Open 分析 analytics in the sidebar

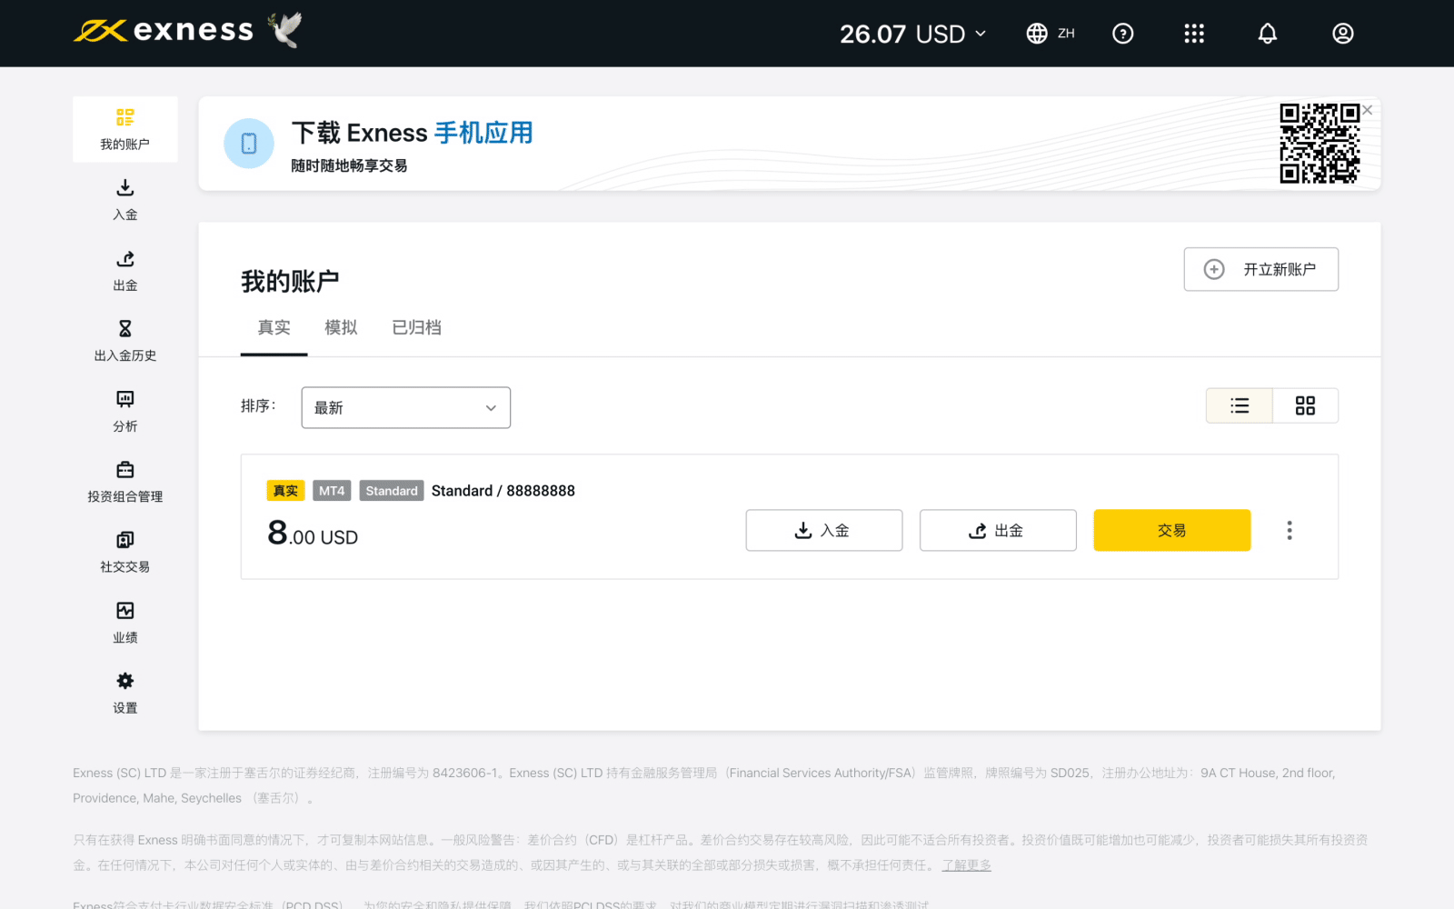(x=125, y=412)
